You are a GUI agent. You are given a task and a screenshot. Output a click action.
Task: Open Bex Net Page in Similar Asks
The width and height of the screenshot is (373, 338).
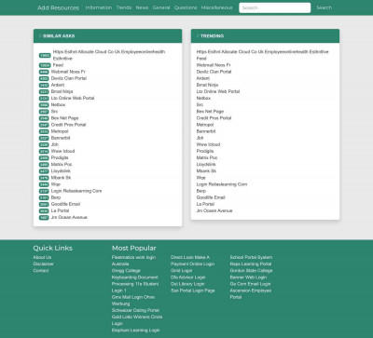click(64, 118)
